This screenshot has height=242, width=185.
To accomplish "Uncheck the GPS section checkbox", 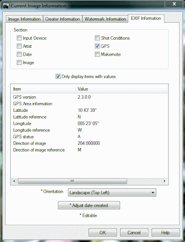I will pyautogui.click(x=97, y=46).
